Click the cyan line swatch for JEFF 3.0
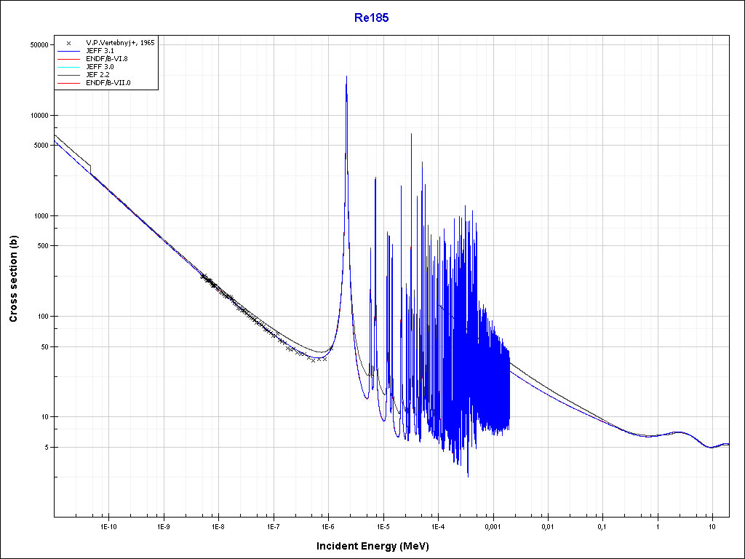The height and width of the screenshot is (559, 745). (x=68, y=67)
